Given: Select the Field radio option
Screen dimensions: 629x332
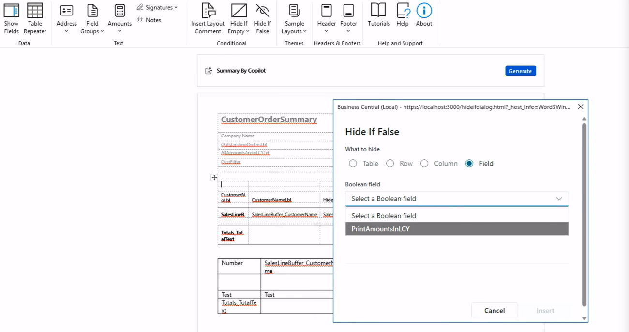Looking at the screenshot, I should point(469,164).
